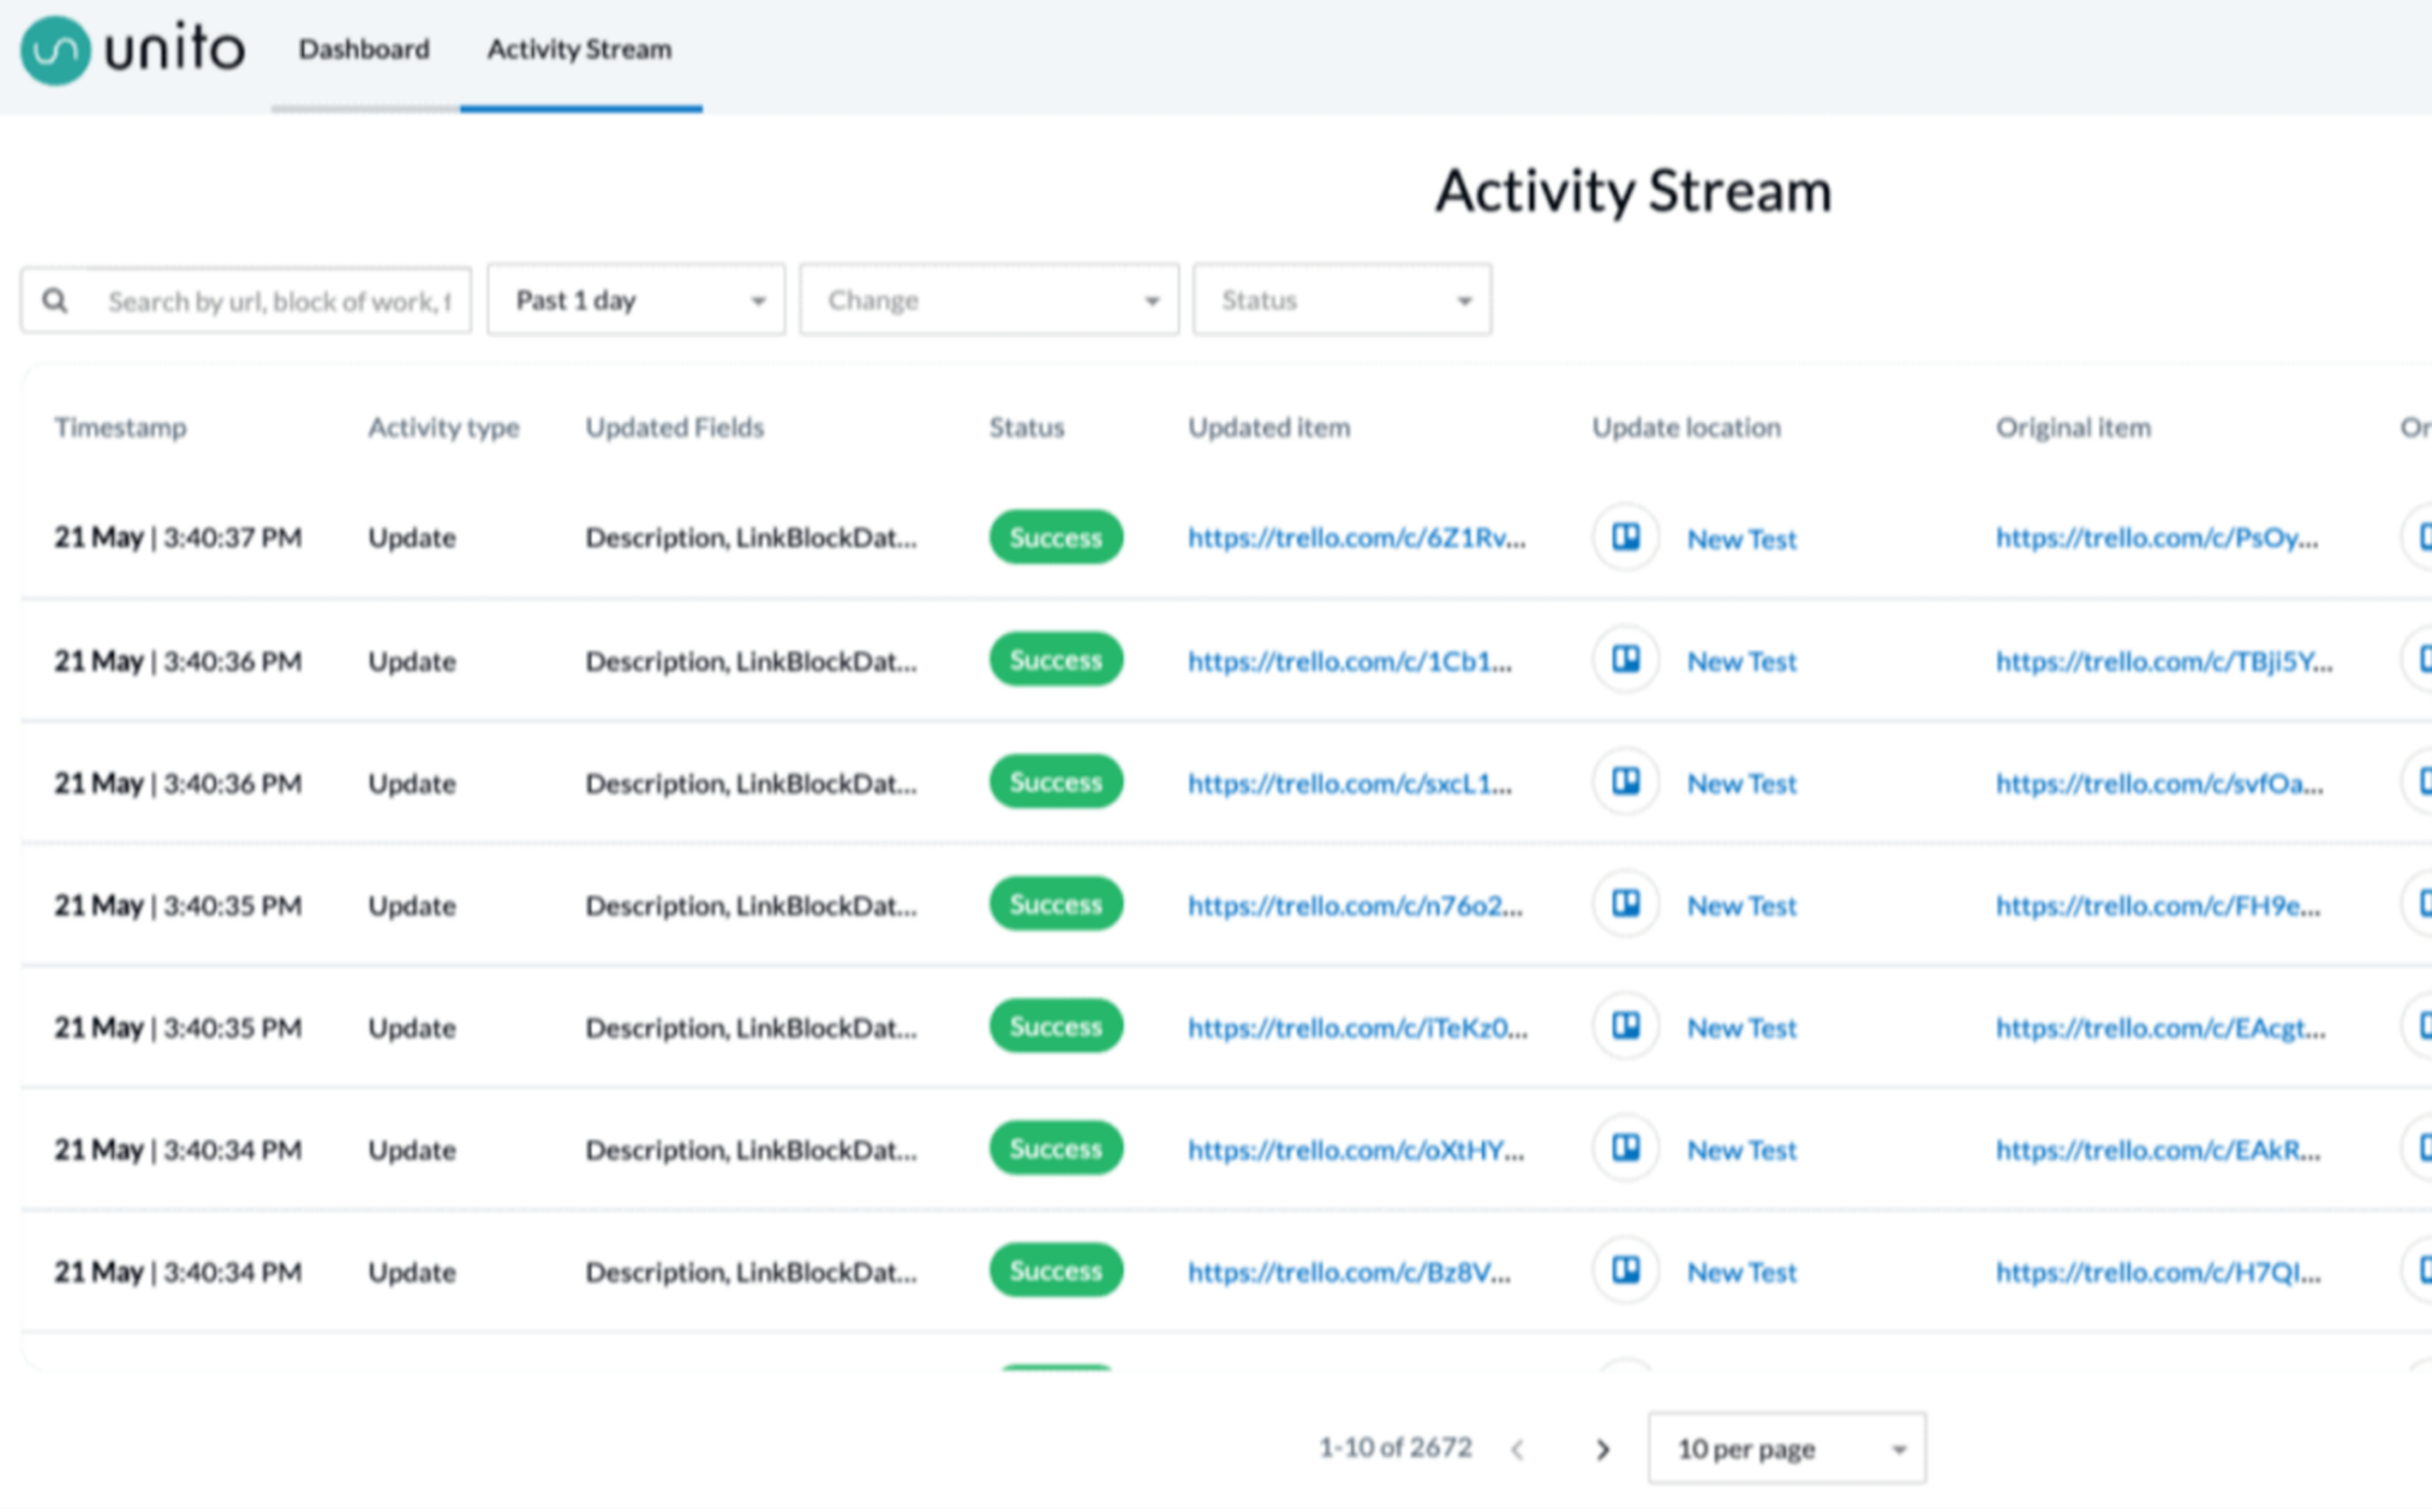This screenshot has width=2432, height=1512.
Task: Click New Test location in third row
Action: click(x=1742, y=784)
